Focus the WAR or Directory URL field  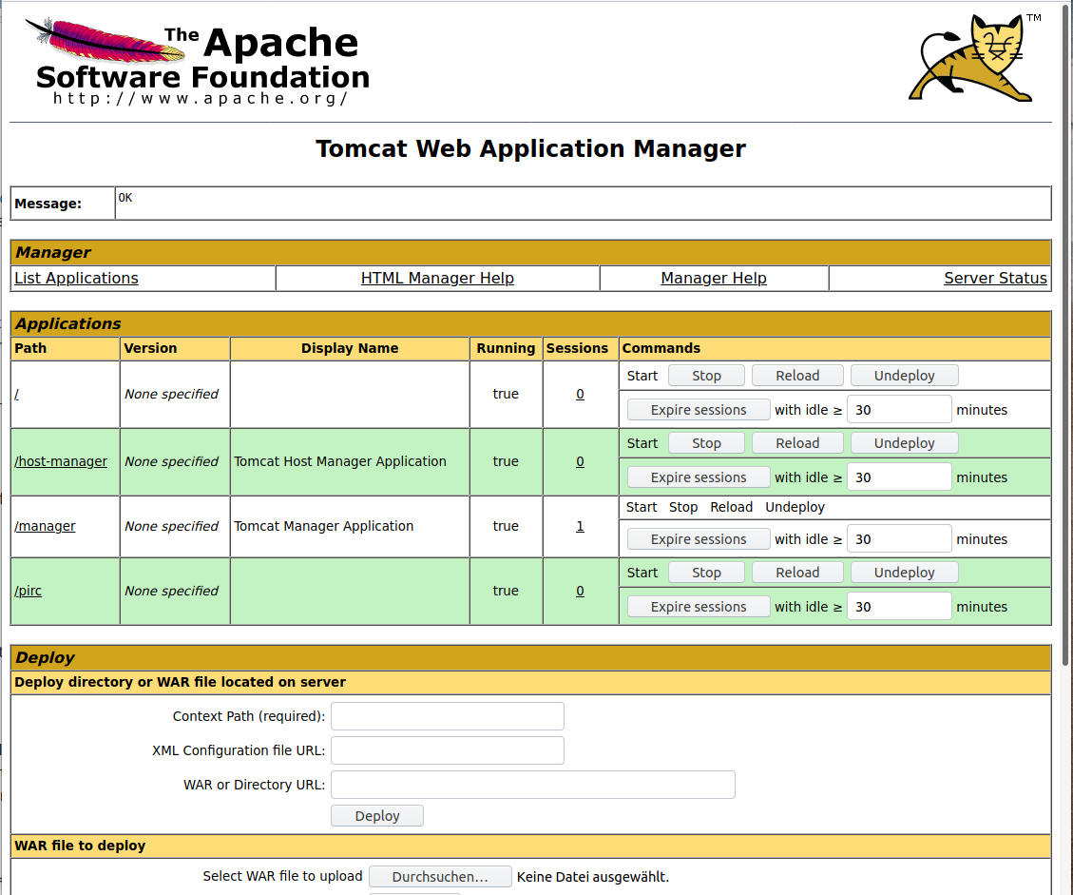pyautogui.click(x=533, y=785)
